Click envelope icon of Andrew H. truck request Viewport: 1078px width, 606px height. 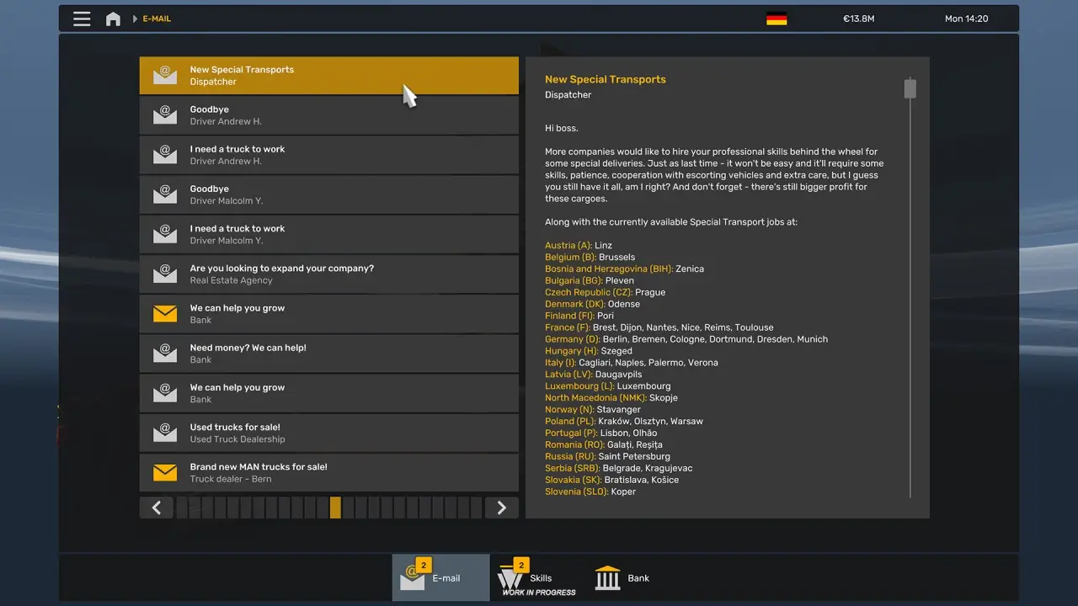(x=165, y=155)
